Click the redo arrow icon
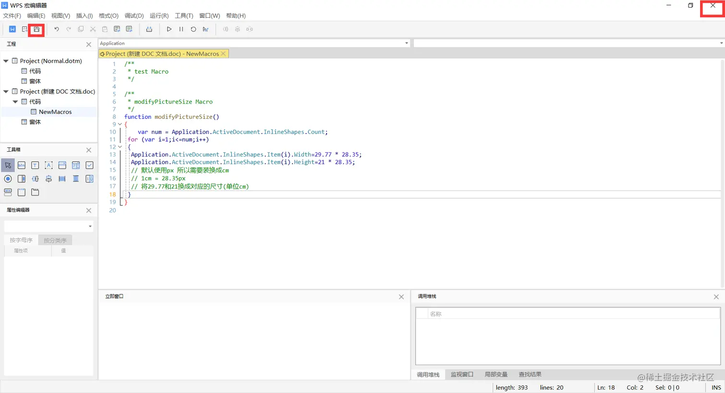The height and width of the screenshot is (393, 725). pyautogui.click(x=69, y=29)
